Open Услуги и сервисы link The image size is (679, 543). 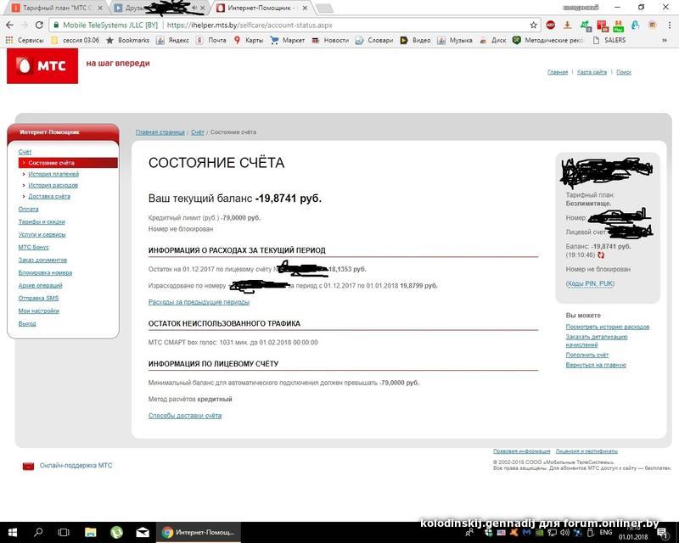(x=42, y=235)
